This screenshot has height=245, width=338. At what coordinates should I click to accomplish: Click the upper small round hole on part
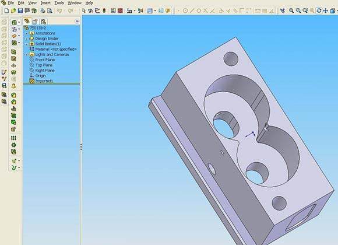[x=231, y=59]
